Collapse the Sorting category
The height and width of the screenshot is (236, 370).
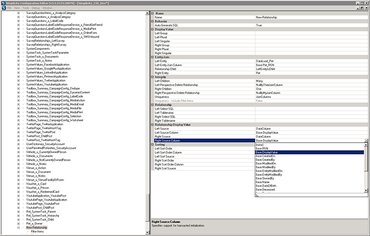pos(153,145)
